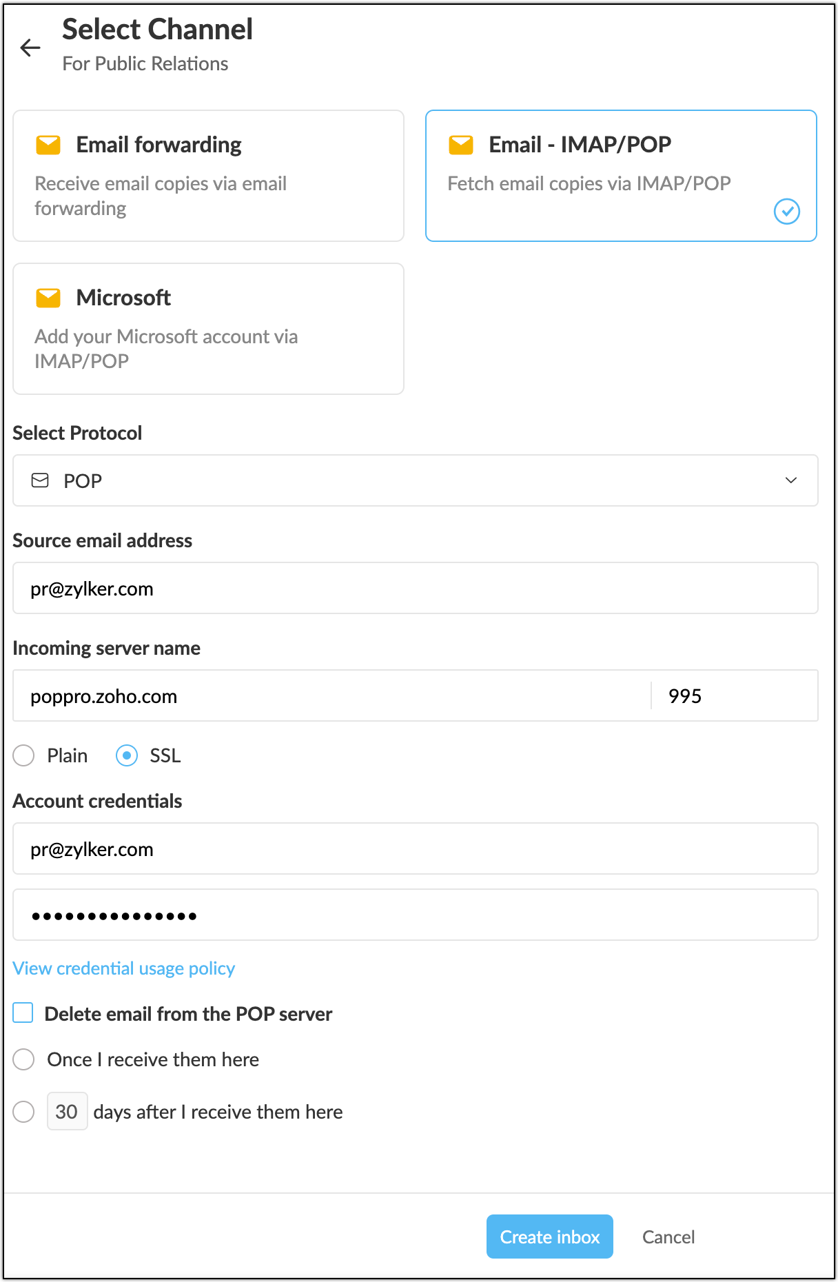Click the back arrow icon
The height and width of the screenshot is (1282, 838).
pyautogui.click(x=30, y=48)
